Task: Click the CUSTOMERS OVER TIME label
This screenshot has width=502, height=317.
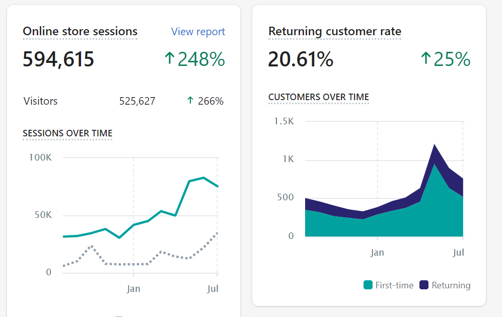Action: click(x=319, y=97)
